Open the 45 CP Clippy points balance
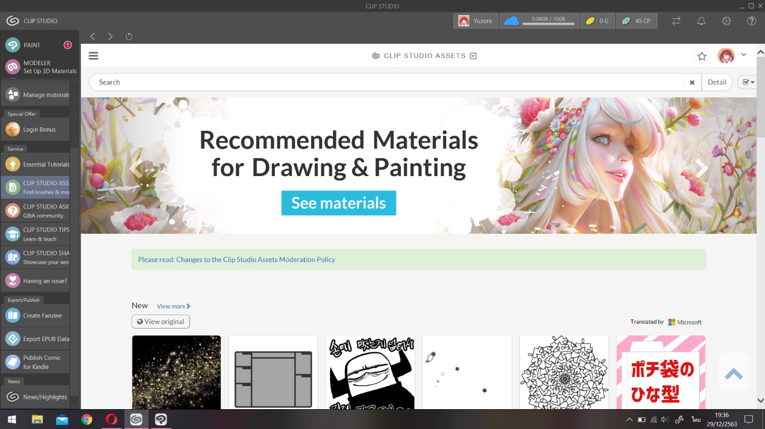This screenshot has height=429, width=765. (x=636, y=21)
